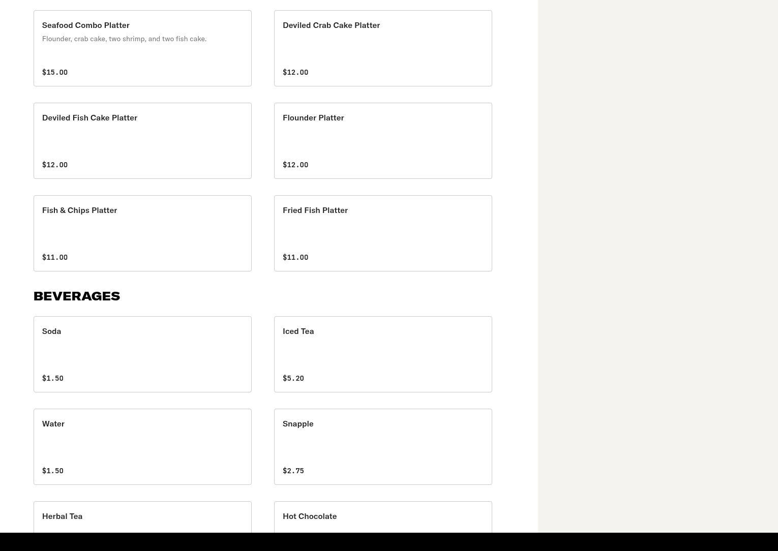This screenshot has width=778, height=551.
Task: Choose the Deviled Fish Cake Platter
Action: pyautogui.click(x=142, y=141)
